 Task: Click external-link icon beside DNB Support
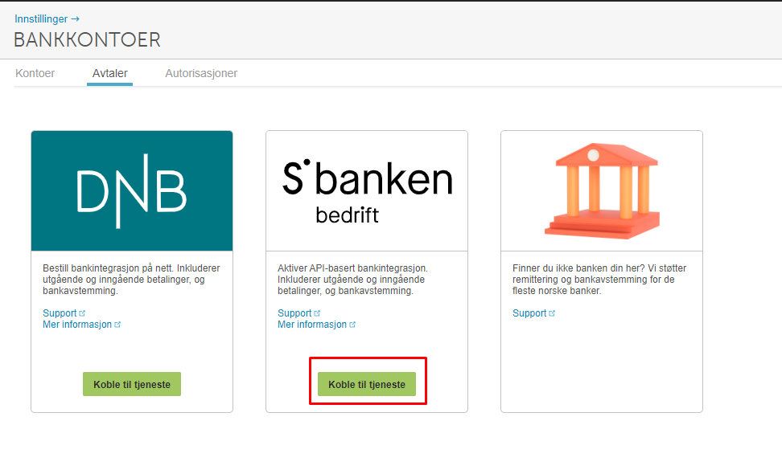coord(82,313)
